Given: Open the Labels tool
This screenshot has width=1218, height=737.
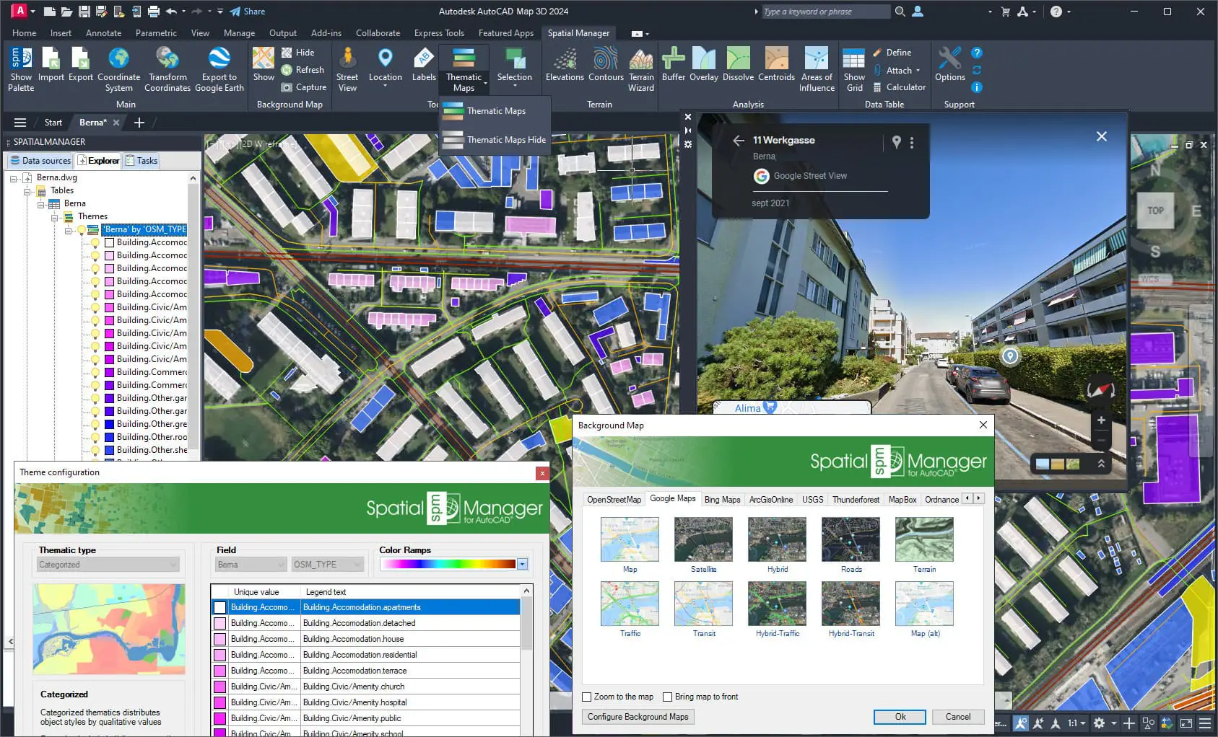Looking at the screenshot, I should coord(424,65).
